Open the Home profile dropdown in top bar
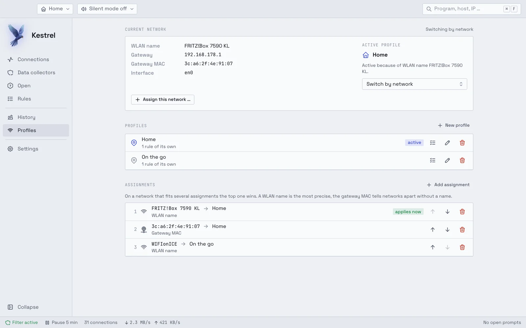Screen dimensions: 526x328 click(55, 9)
